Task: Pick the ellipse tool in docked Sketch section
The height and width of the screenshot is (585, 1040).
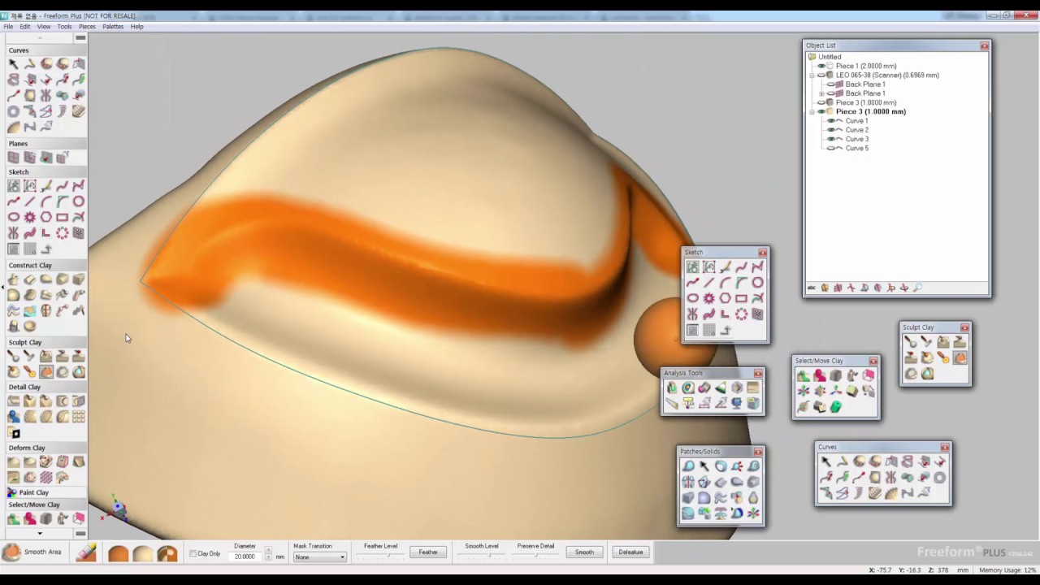Action: (14, 217)
